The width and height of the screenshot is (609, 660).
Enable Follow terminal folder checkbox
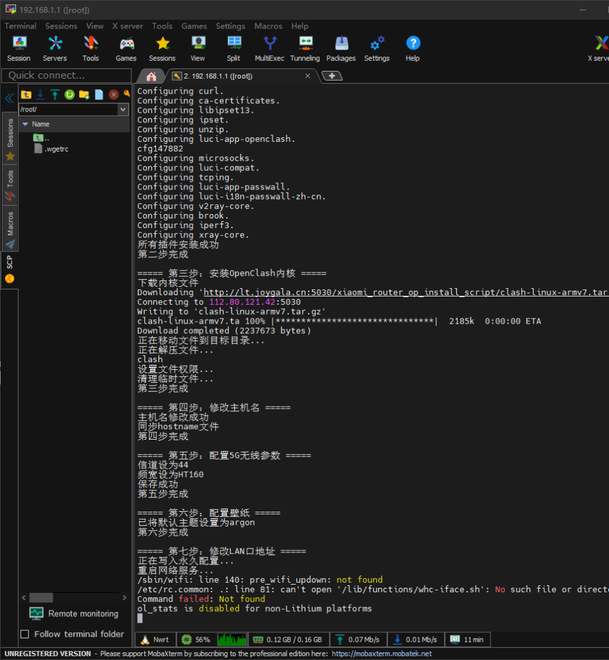coord(25,634)
